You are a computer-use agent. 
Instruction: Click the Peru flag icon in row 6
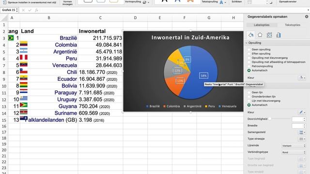point(24,58)
